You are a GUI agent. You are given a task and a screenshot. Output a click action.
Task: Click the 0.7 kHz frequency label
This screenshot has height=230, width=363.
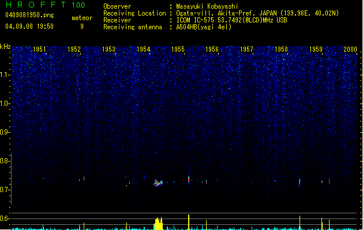pos(5,190)
